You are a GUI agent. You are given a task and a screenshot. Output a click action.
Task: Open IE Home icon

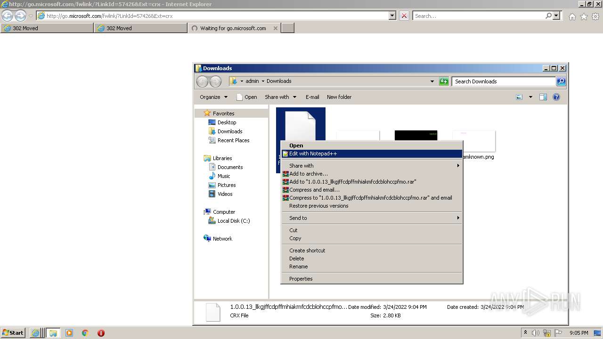(572, 16)
